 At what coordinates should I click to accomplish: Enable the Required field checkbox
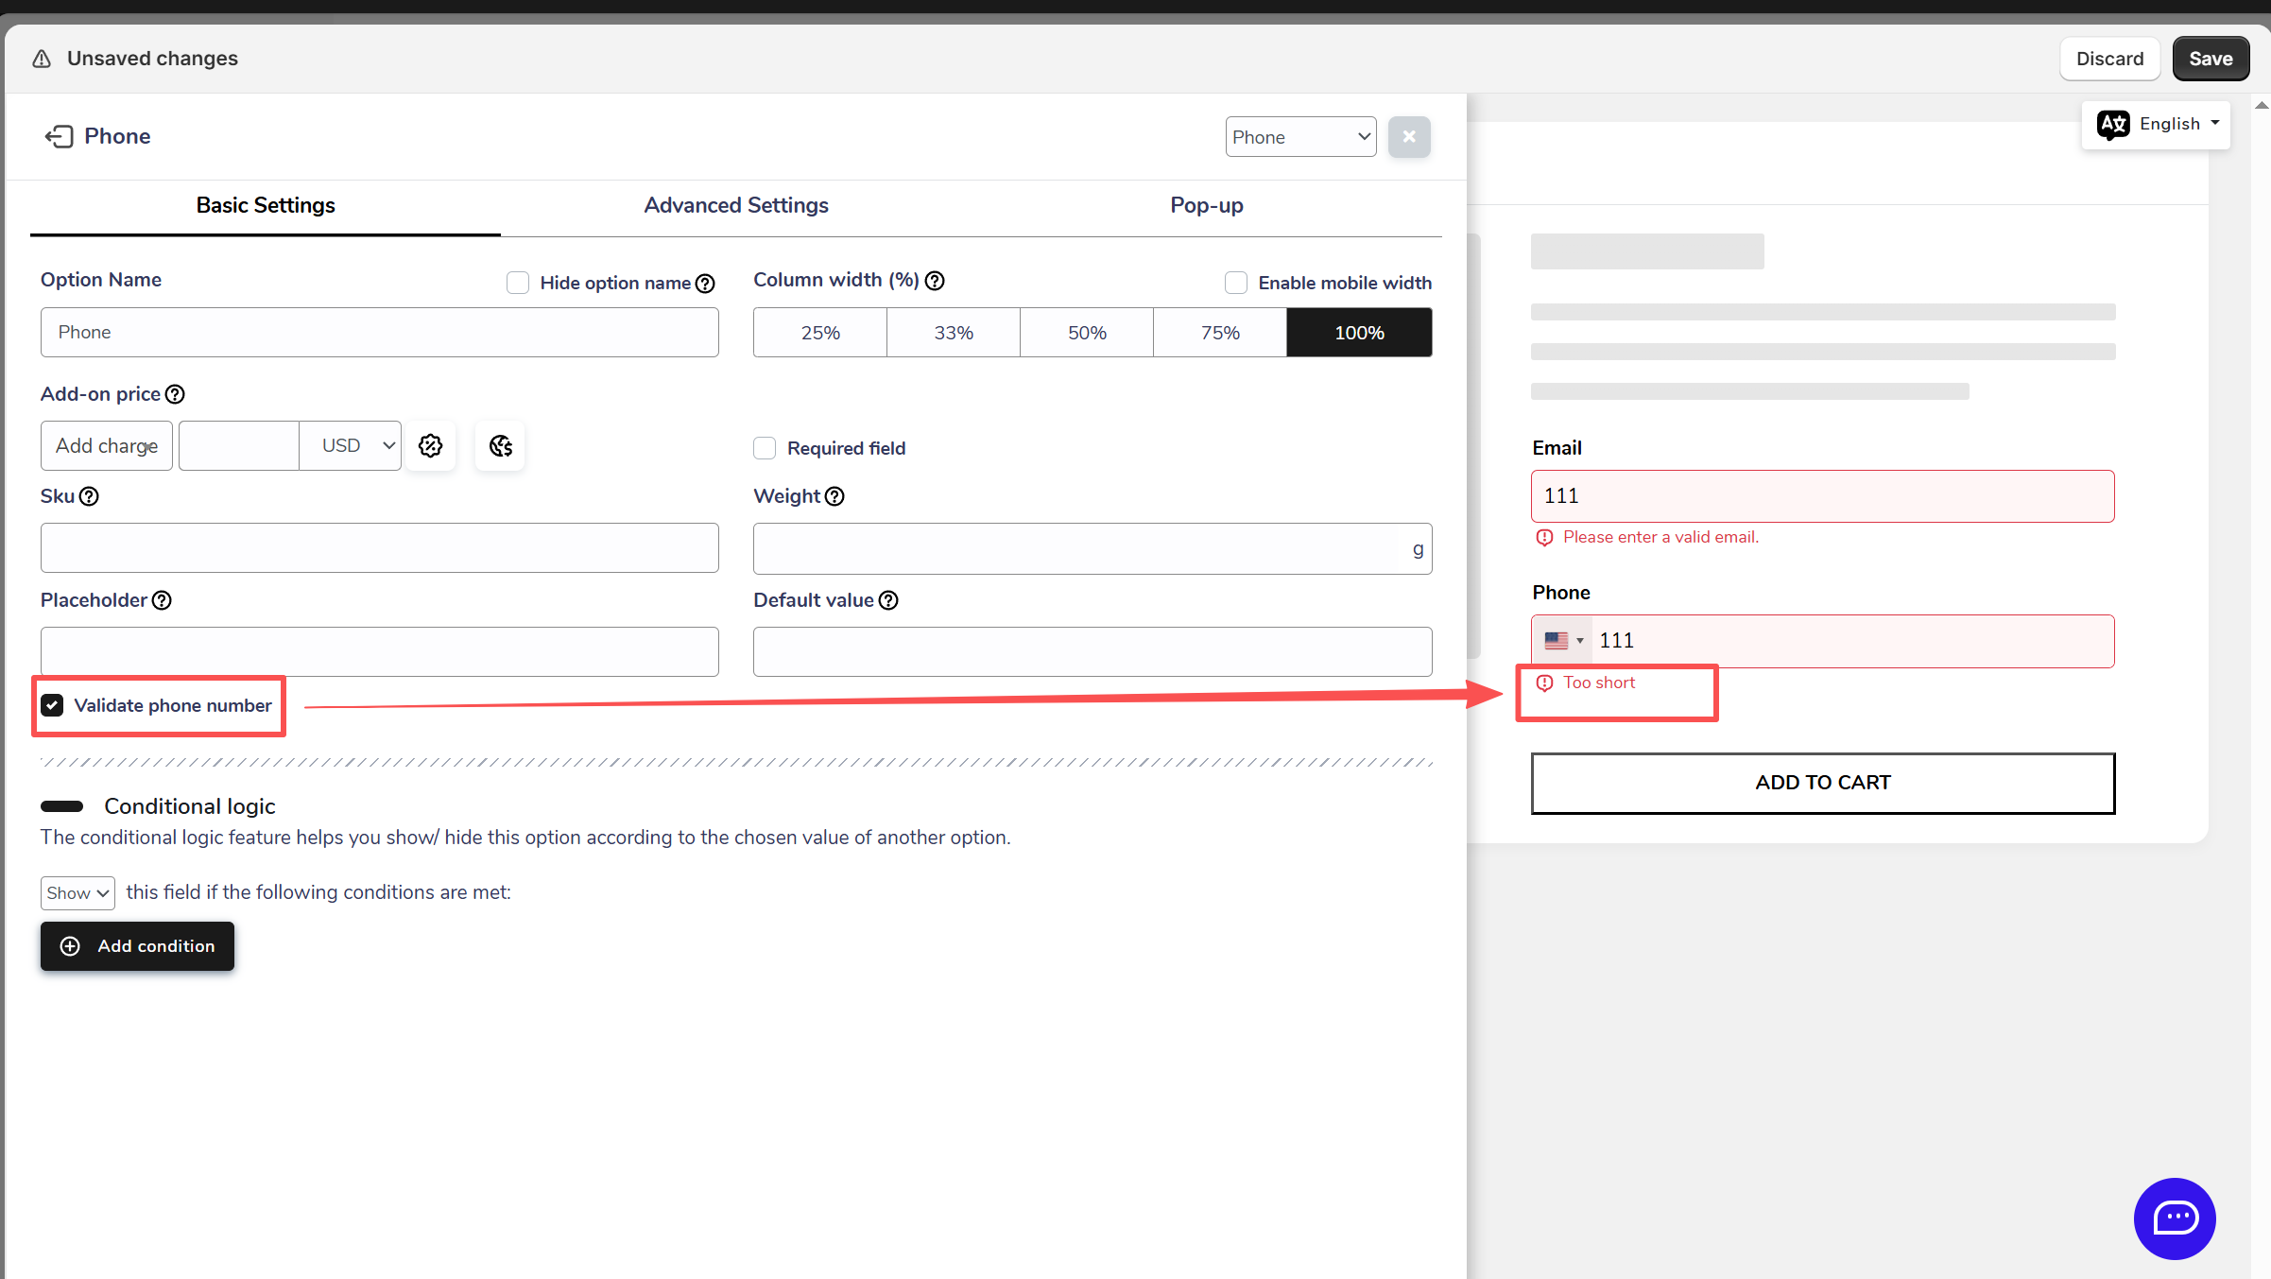click(x=765, y=448)
